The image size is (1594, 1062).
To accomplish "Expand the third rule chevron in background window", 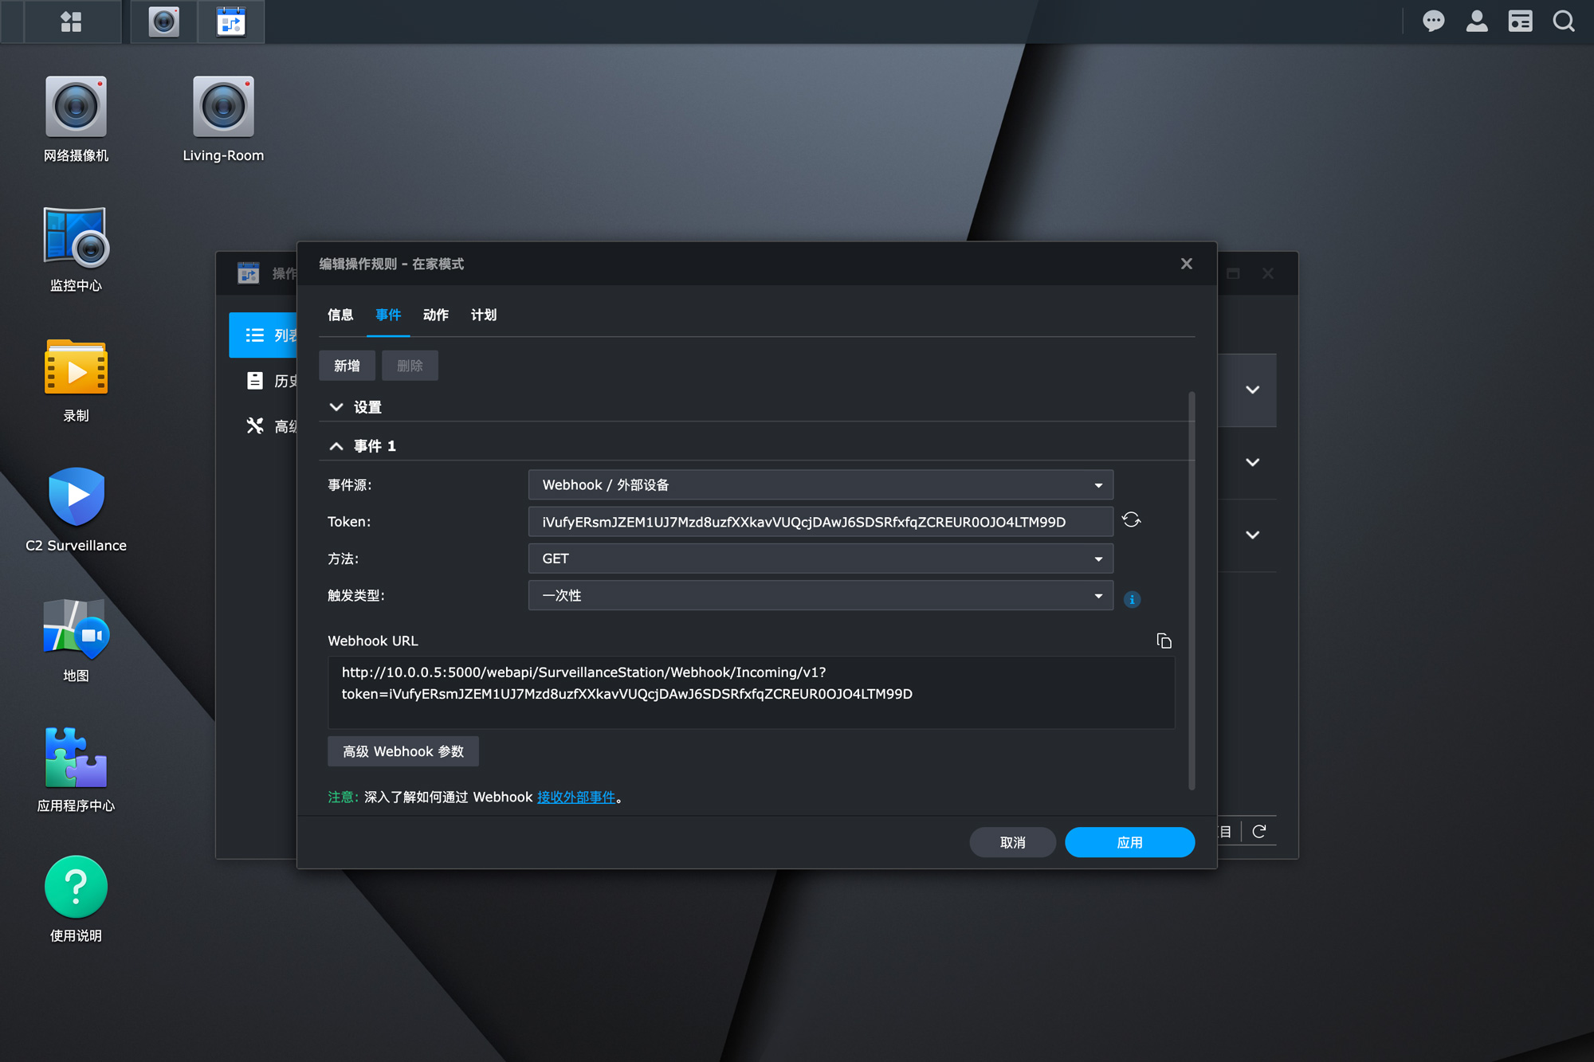I will [x=1252, y=535].
